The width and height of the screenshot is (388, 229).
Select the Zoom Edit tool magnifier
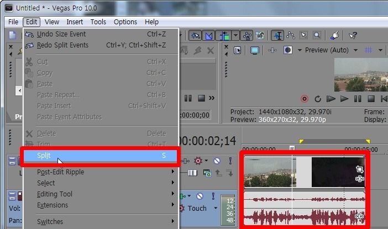(317, 35)
